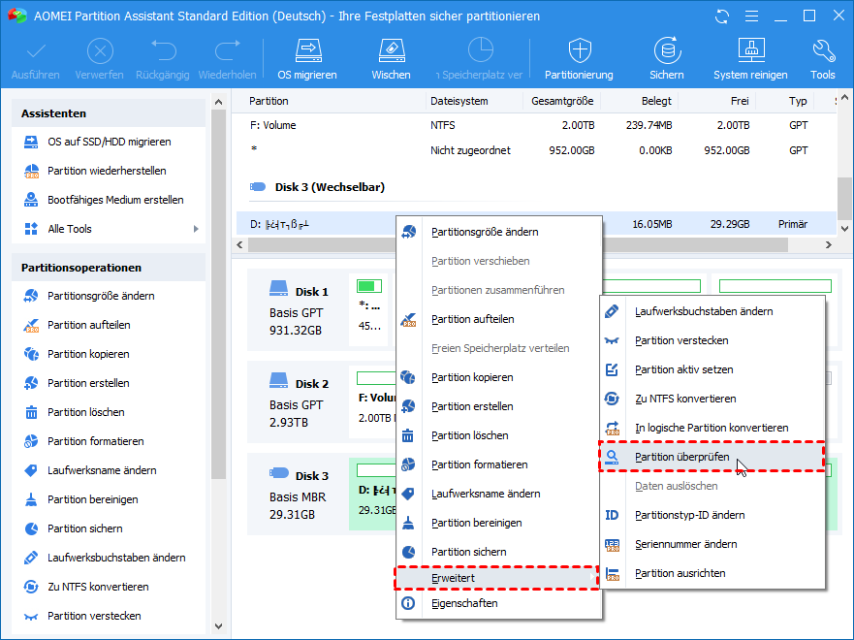Click partition list scroll right arrow

tap(829, 245)
